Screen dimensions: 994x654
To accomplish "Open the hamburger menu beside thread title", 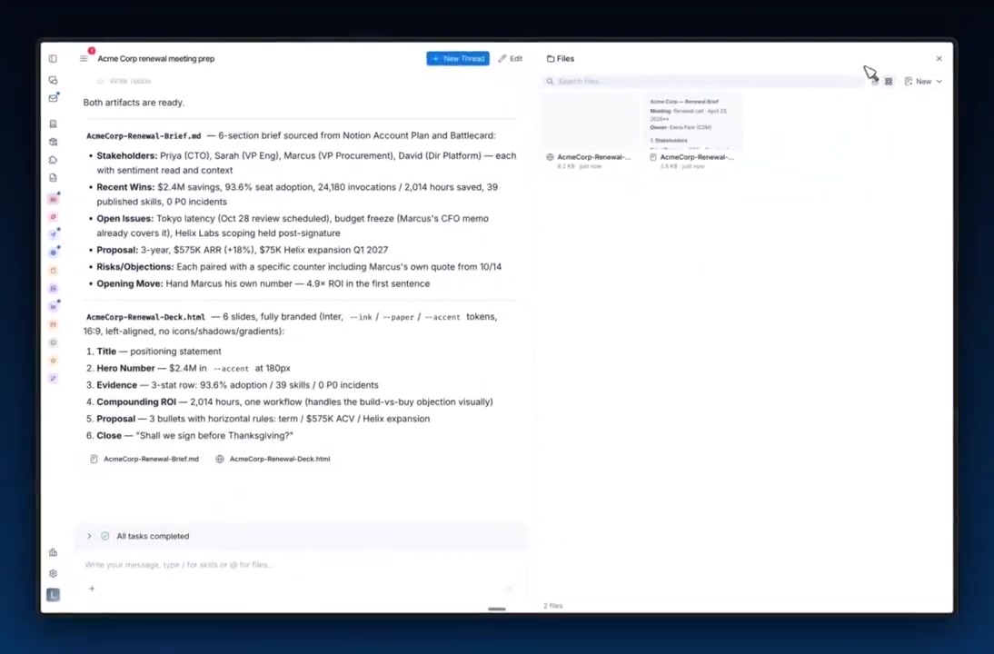I will [84, 58].
